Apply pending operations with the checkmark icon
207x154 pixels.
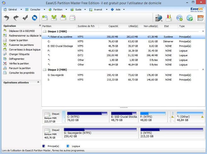(25, 18)
